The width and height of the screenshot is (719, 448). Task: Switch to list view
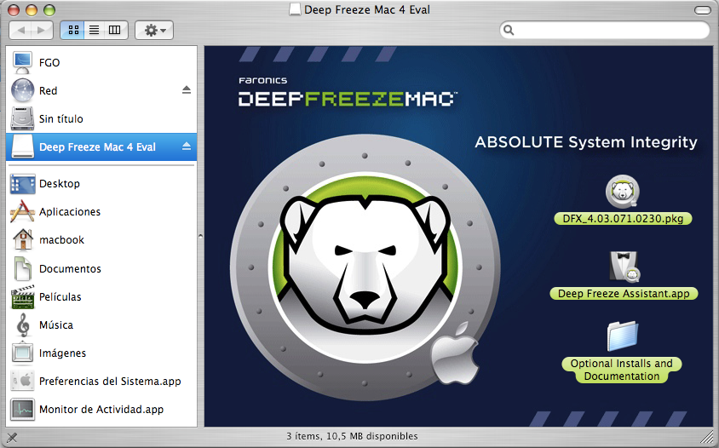(x=94, y=31)
